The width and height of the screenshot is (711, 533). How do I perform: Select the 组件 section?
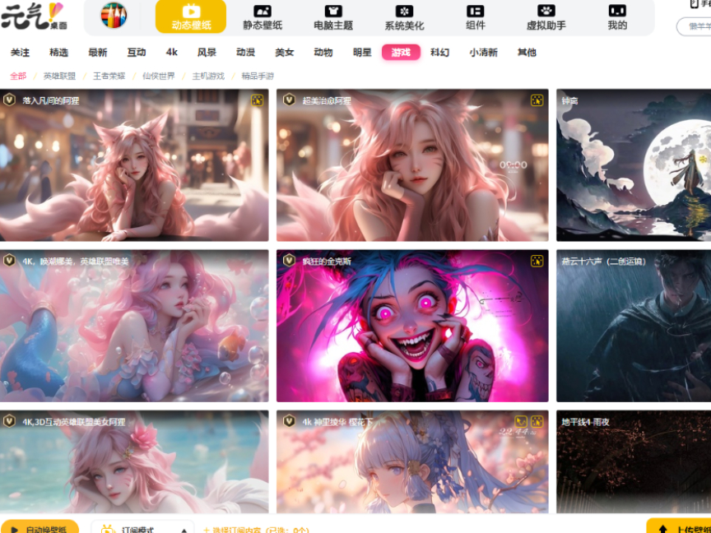475,17
